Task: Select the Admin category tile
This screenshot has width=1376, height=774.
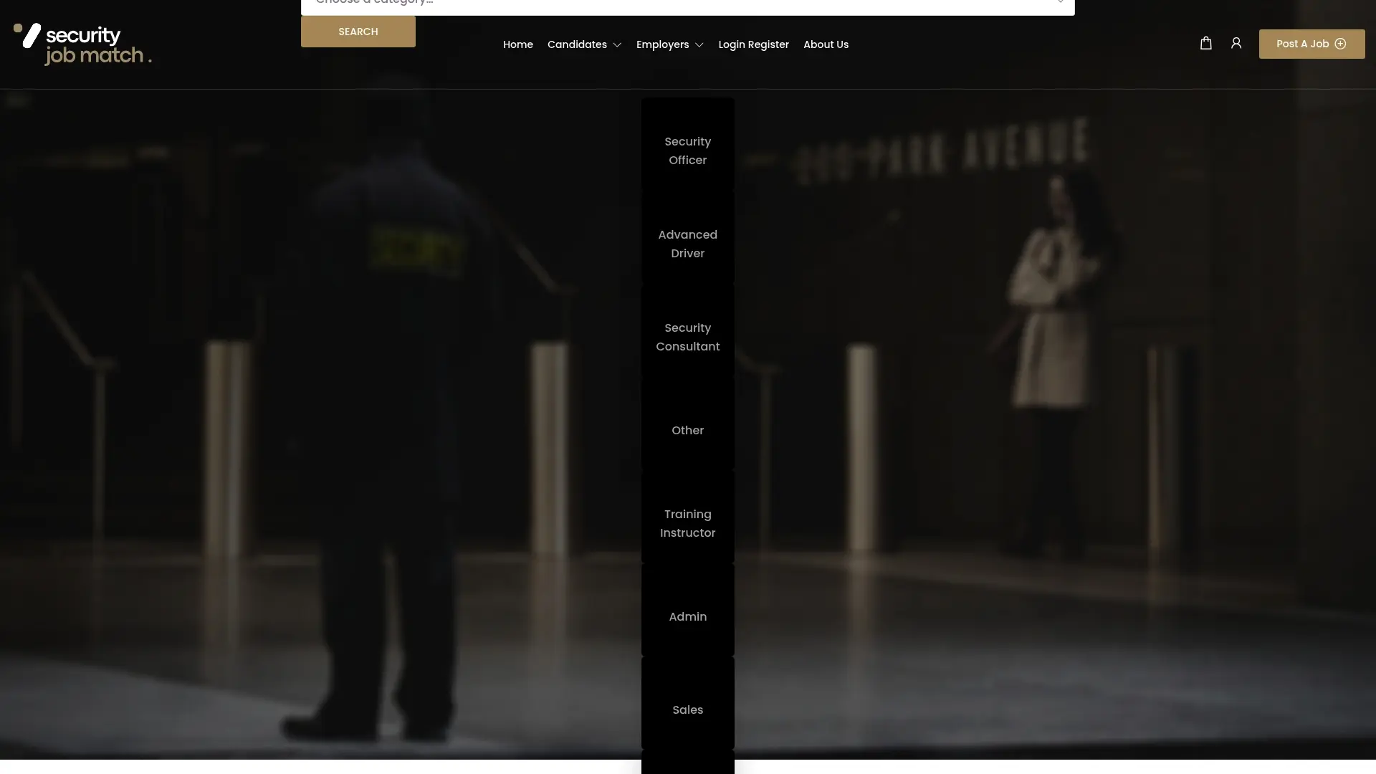Action: pos(688,610)
